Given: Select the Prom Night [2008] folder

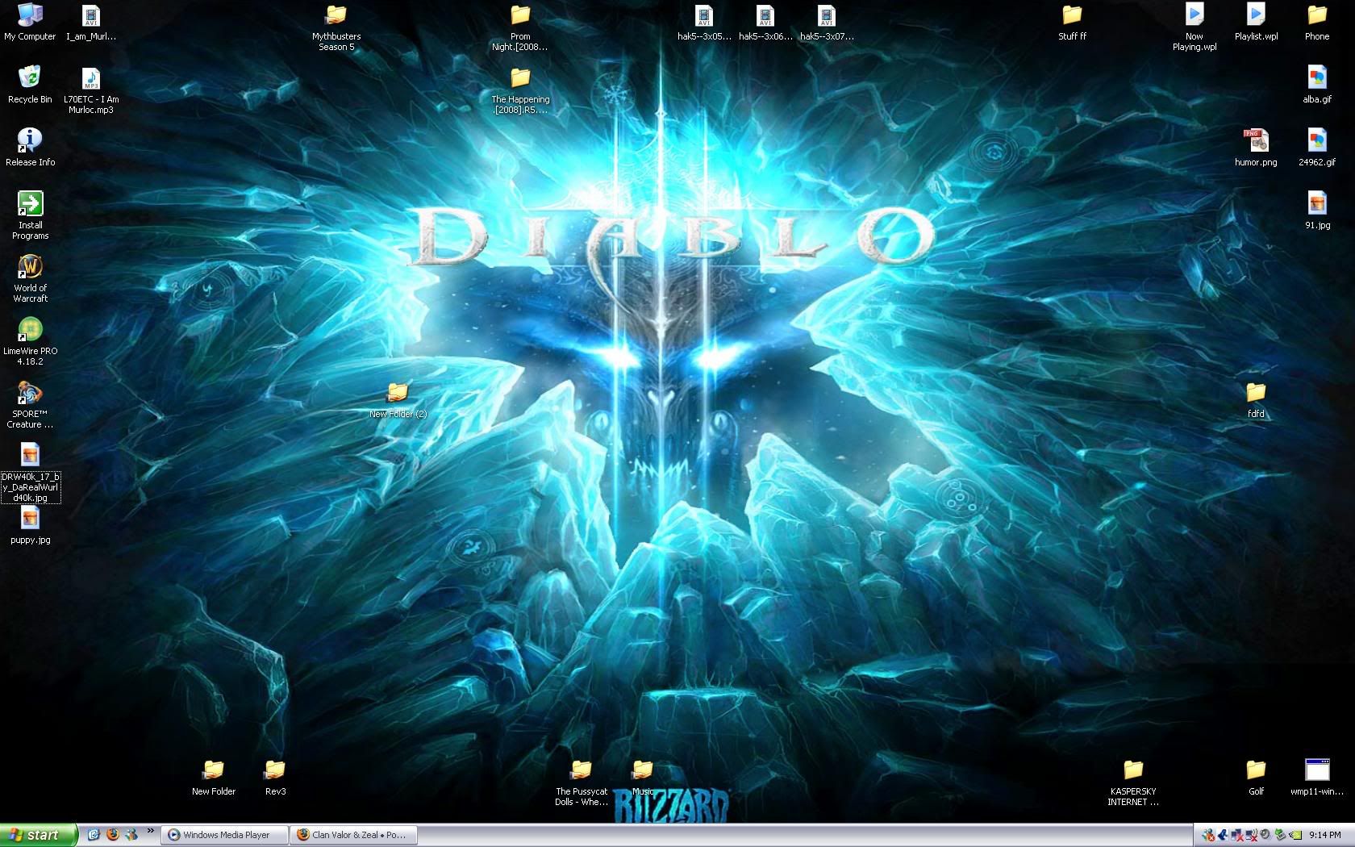Looking at the screenshot, I should (x=520, y=27).
